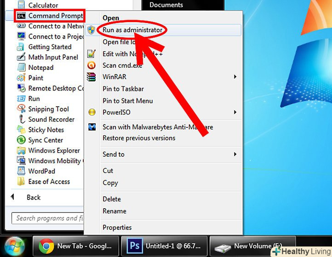Click the Windows Explorer label
This screenshot has height=257, width=332.
tap(54, 150)
